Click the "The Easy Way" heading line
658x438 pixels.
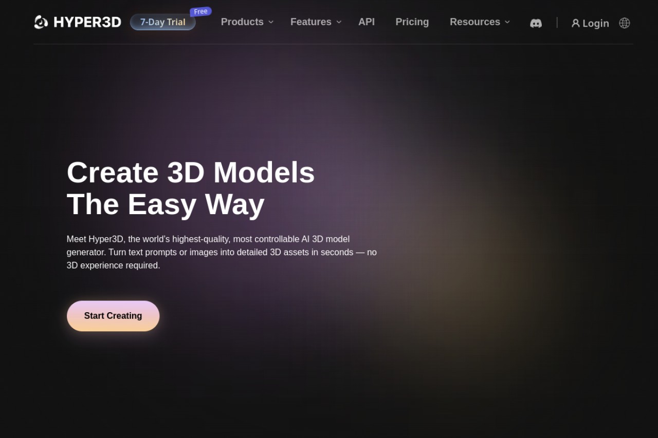166,204
